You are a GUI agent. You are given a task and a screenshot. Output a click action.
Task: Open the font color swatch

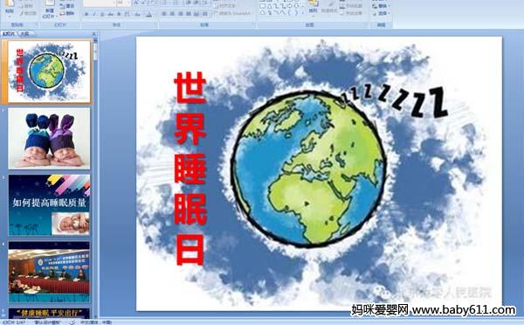tap(149, 14)
